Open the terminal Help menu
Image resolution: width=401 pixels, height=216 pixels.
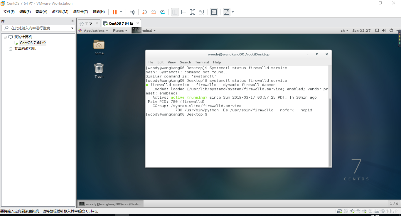point(217,62)
